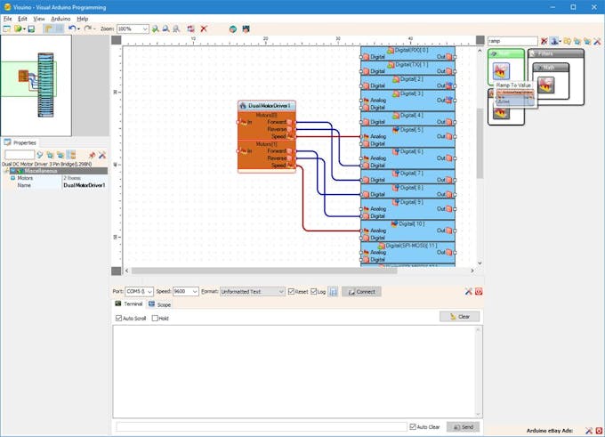Click the swap arrows icon left of the Delete X icon
605x437 pixels.
191,29
